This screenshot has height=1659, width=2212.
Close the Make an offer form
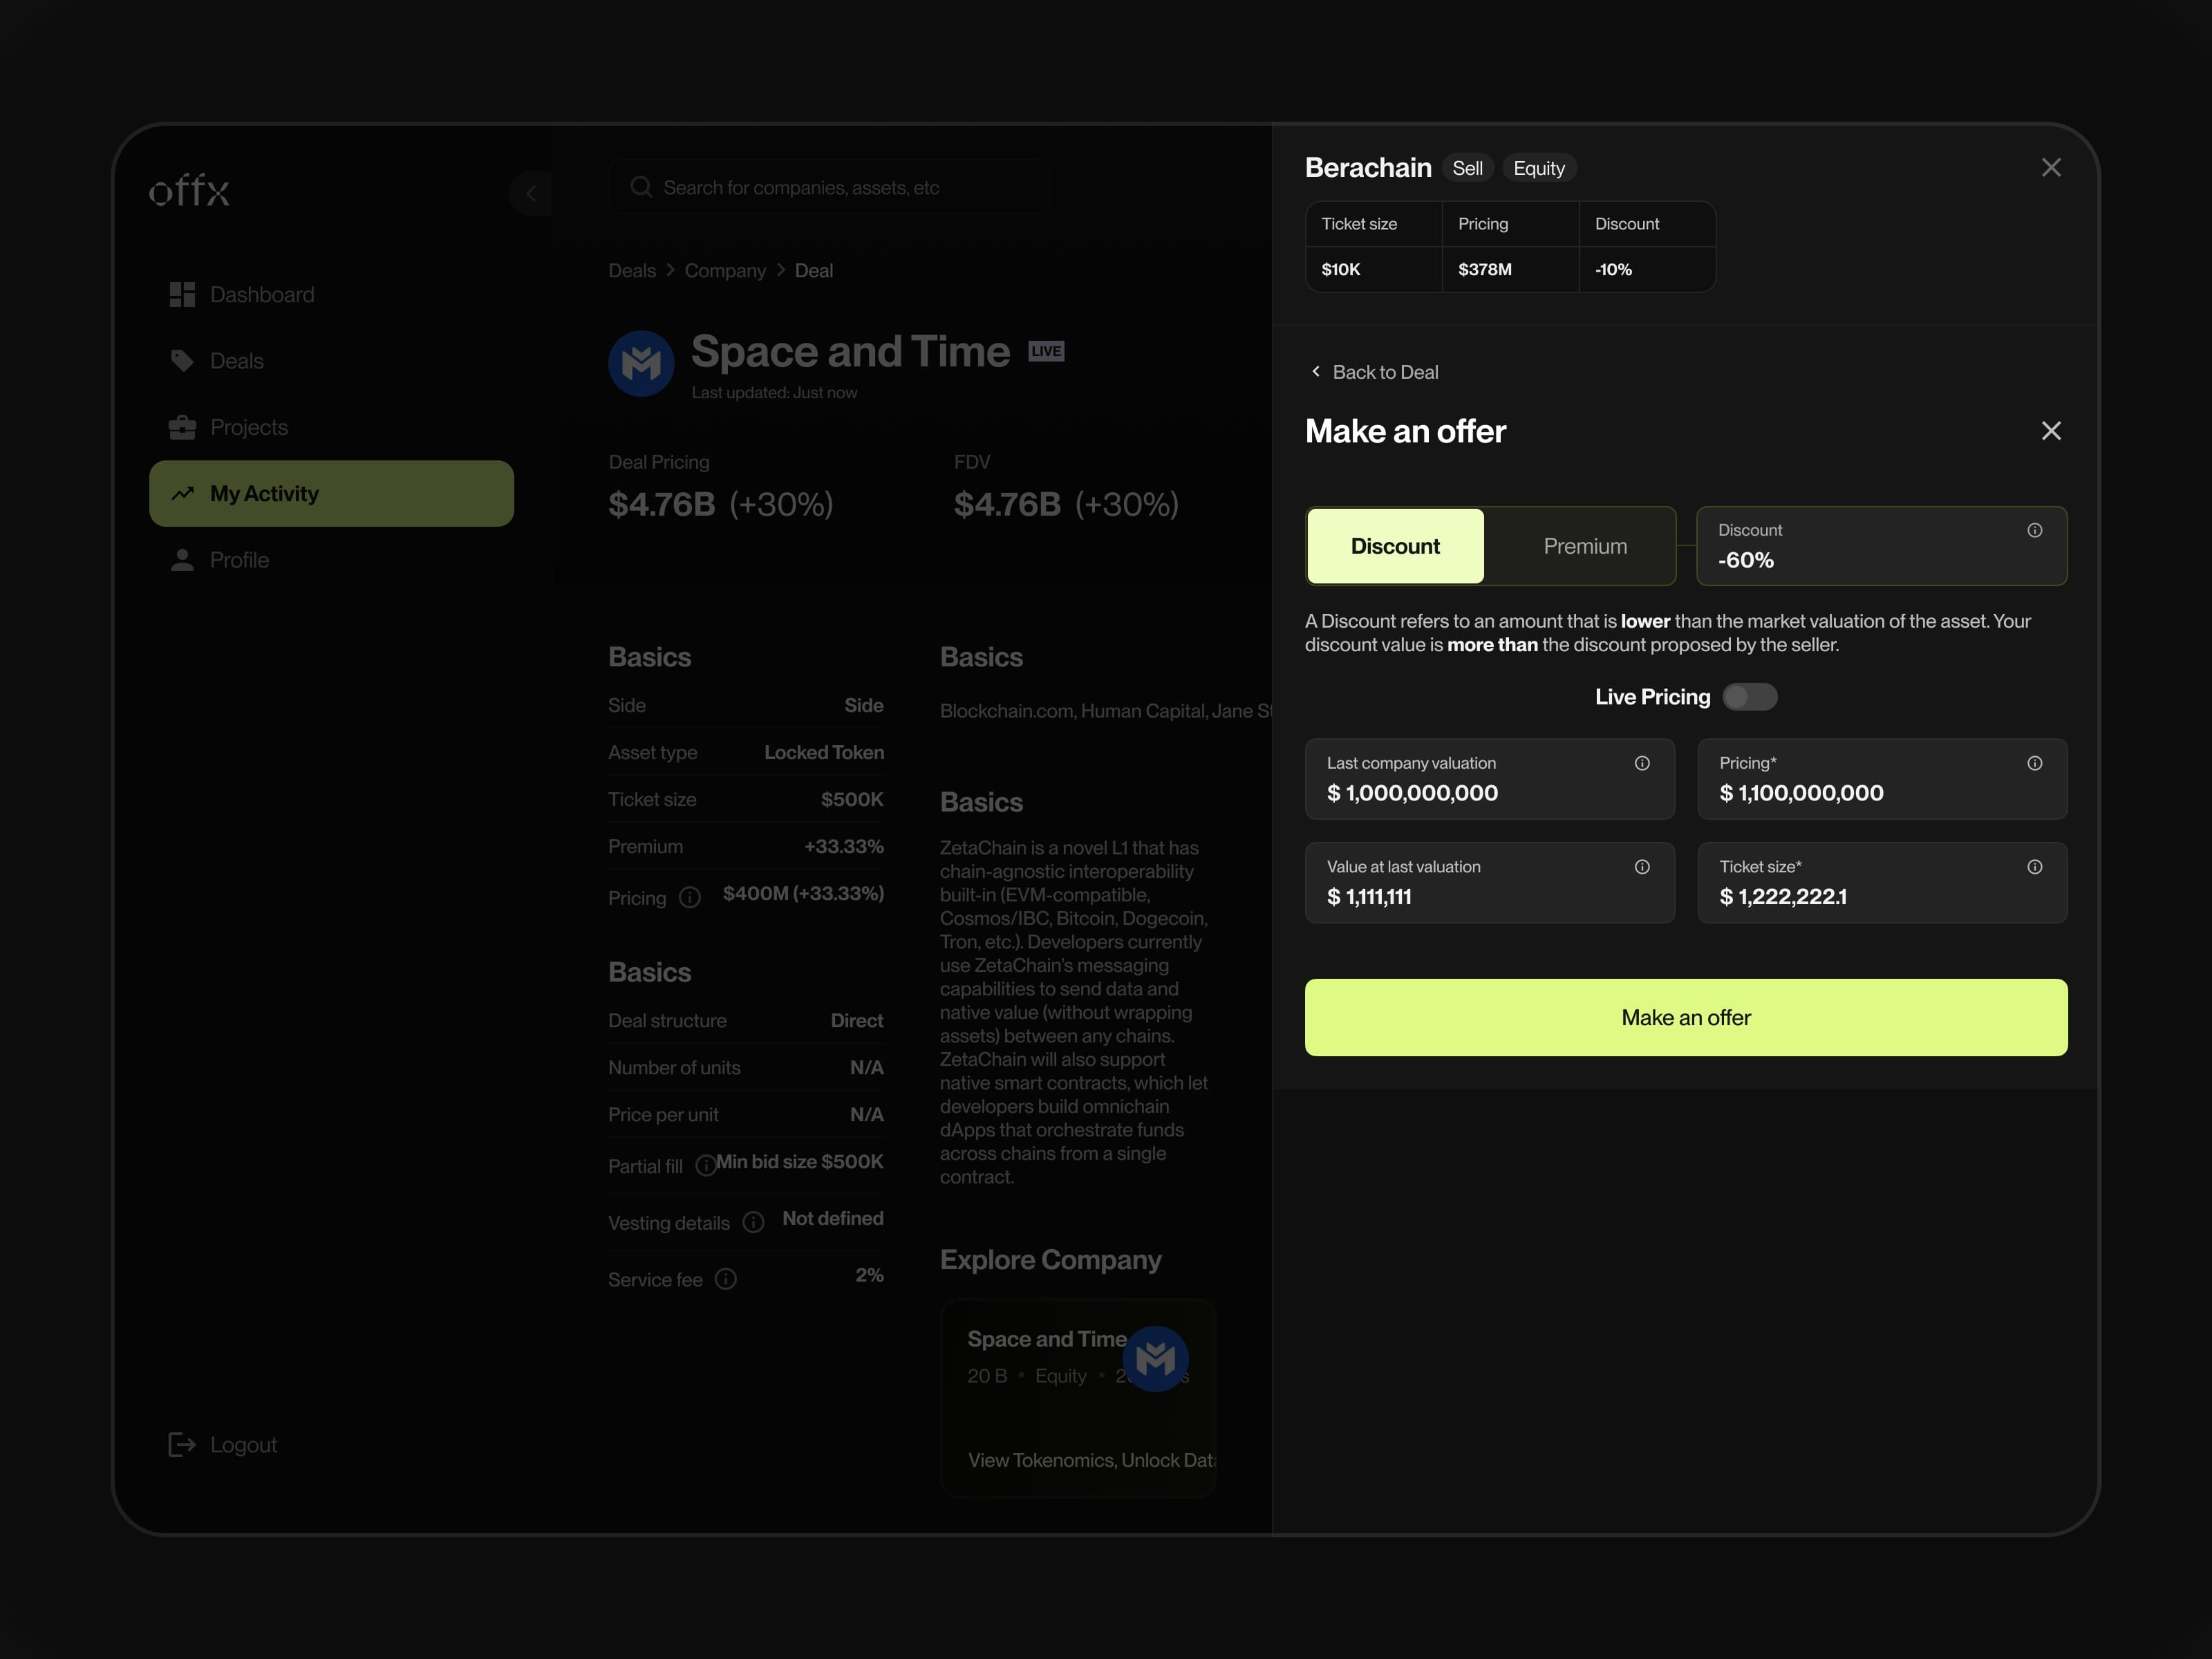click(2051, 430)
